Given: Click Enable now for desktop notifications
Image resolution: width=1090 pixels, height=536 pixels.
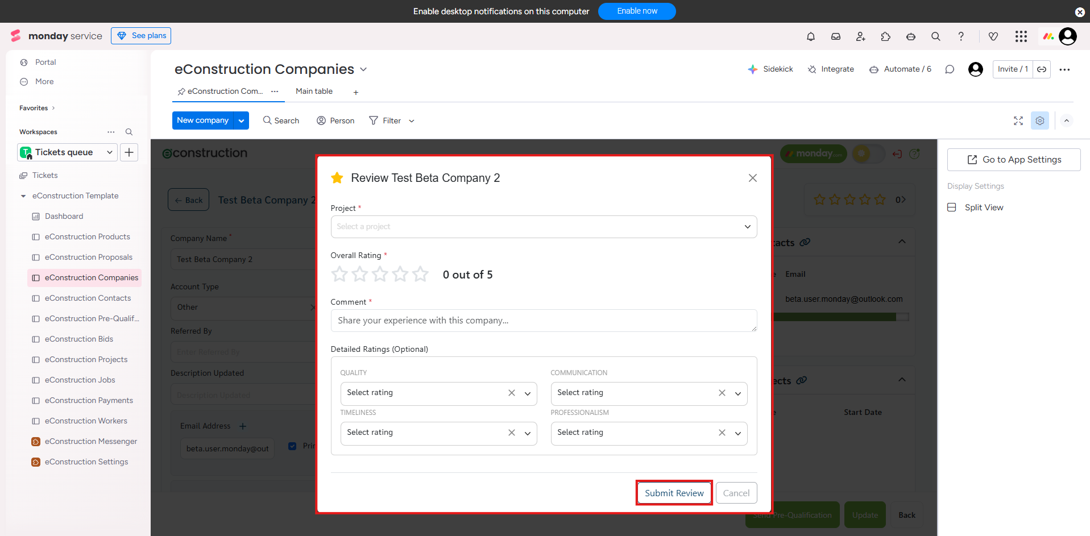Looking at the screenshot, I should (x=637, y=11).
